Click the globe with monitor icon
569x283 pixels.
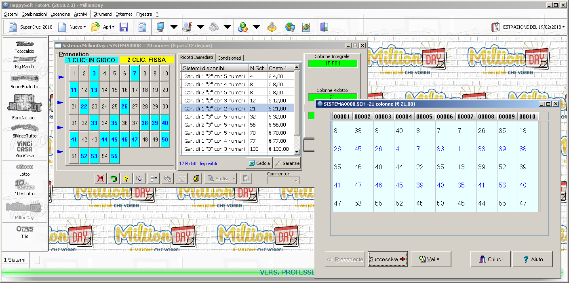290,27
